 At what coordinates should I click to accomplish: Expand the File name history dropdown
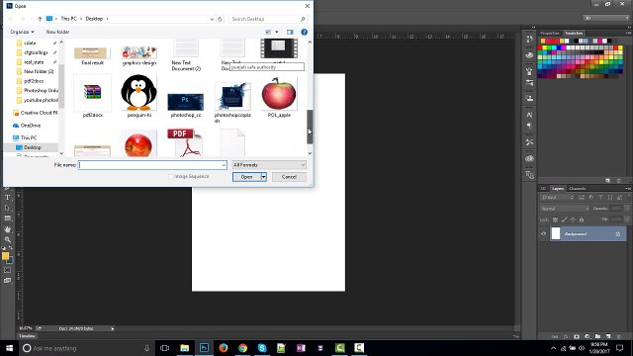pos(224,165)
